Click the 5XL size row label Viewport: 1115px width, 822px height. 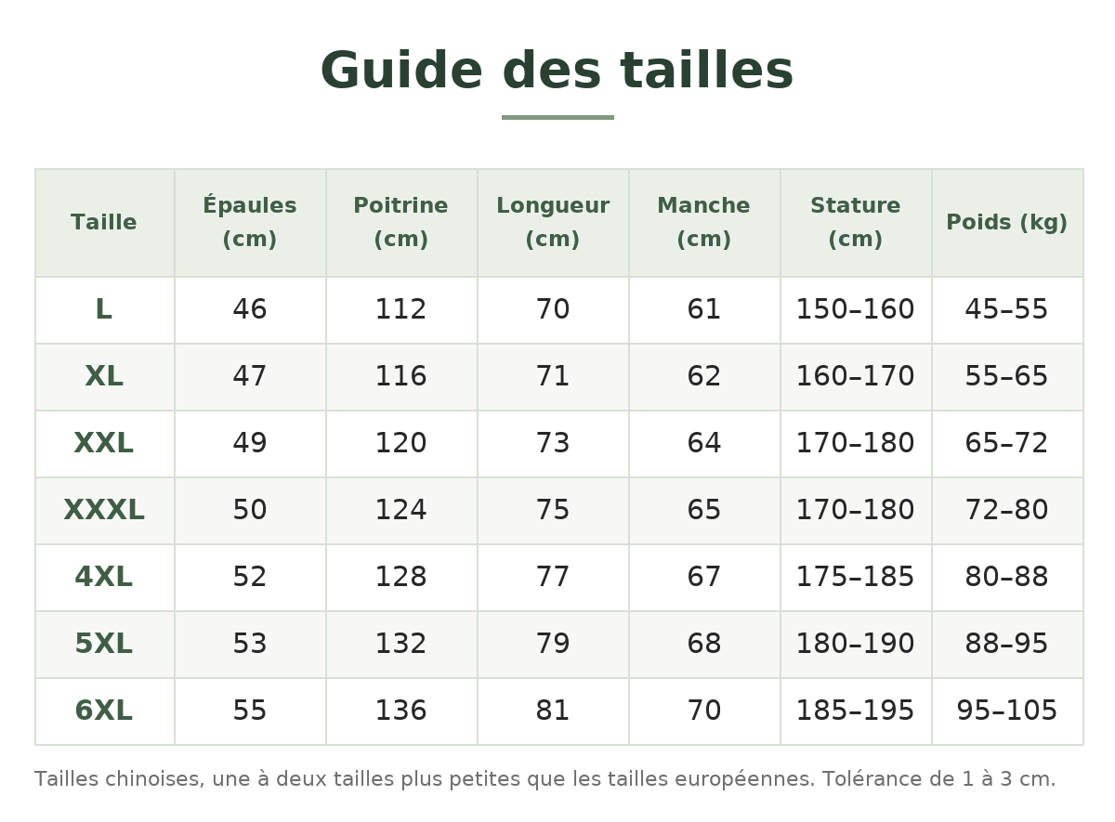(104, 645)
